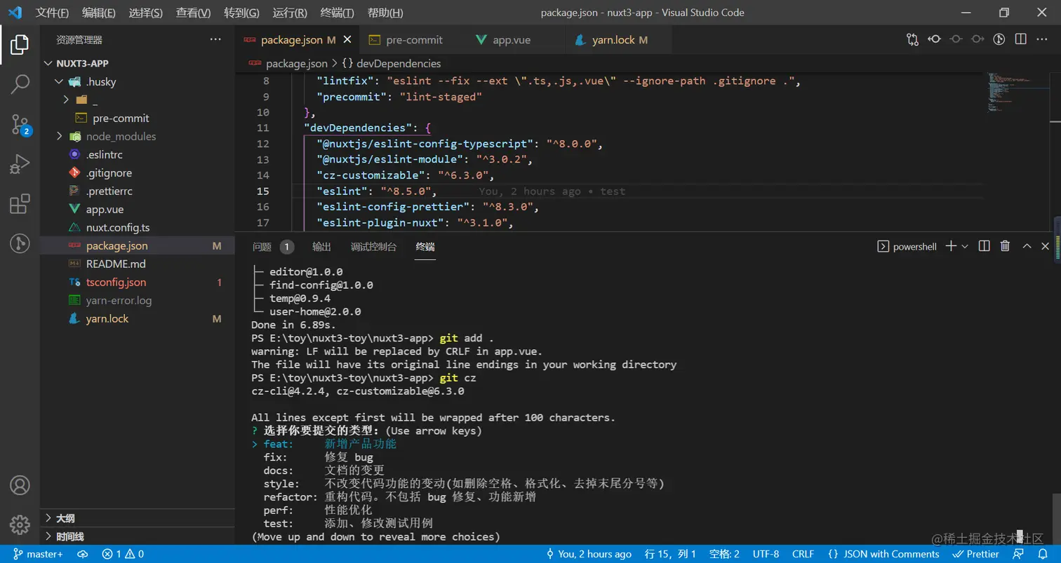Image resolution: width=1061 pixels, height=563 pixels.
Task: Switch to the pre-commit editor tab
Action: point(413,40)
